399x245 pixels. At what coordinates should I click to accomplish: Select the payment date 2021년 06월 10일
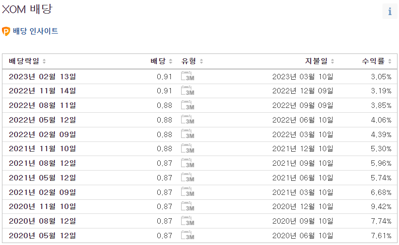click(302, 178)
